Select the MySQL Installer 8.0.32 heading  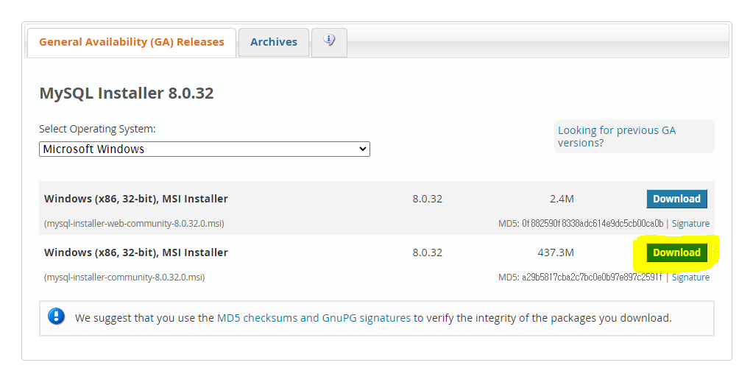point(127,93)
